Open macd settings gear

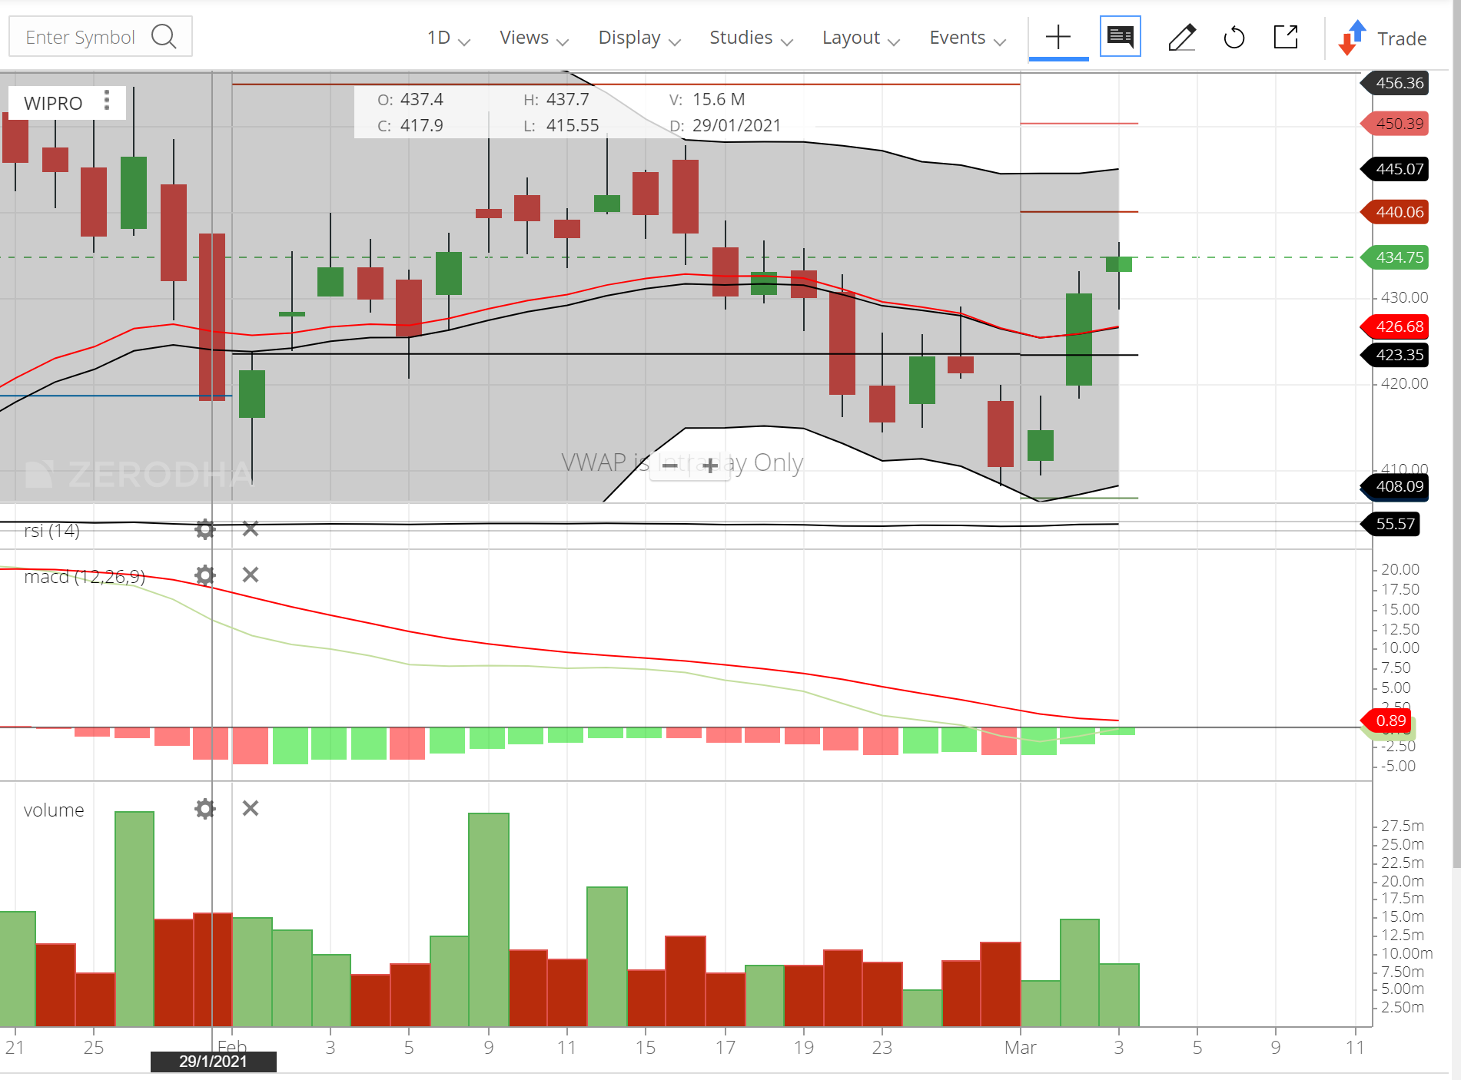tap(204, 575)
